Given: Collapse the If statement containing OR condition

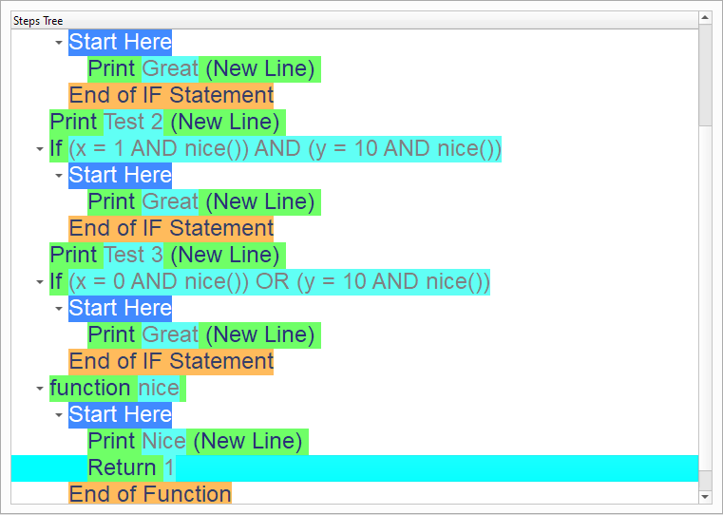Looking at the screenshot, I should point(39,282).
